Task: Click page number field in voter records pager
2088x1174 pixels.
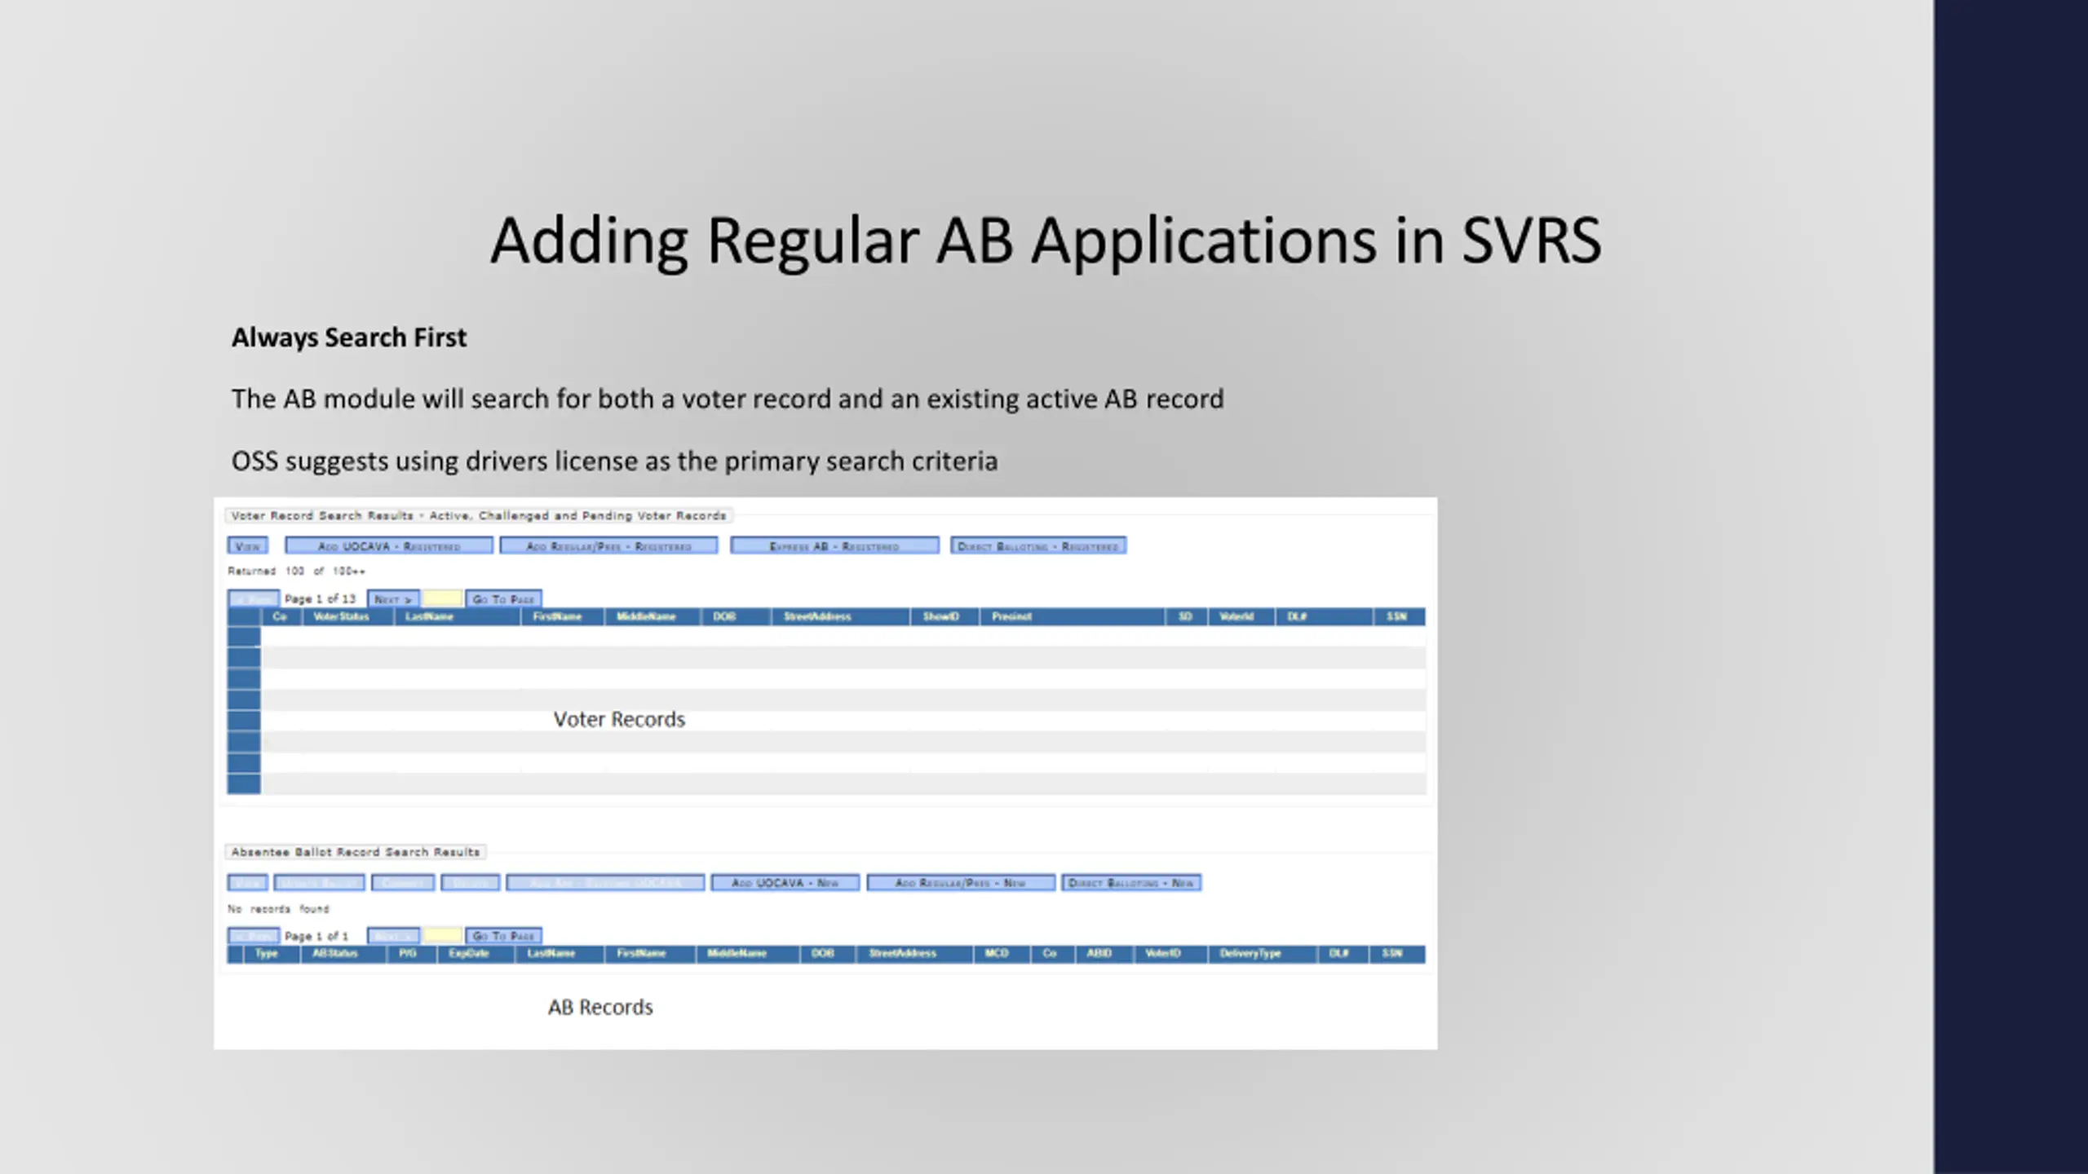Action: [x=443, y=598]
